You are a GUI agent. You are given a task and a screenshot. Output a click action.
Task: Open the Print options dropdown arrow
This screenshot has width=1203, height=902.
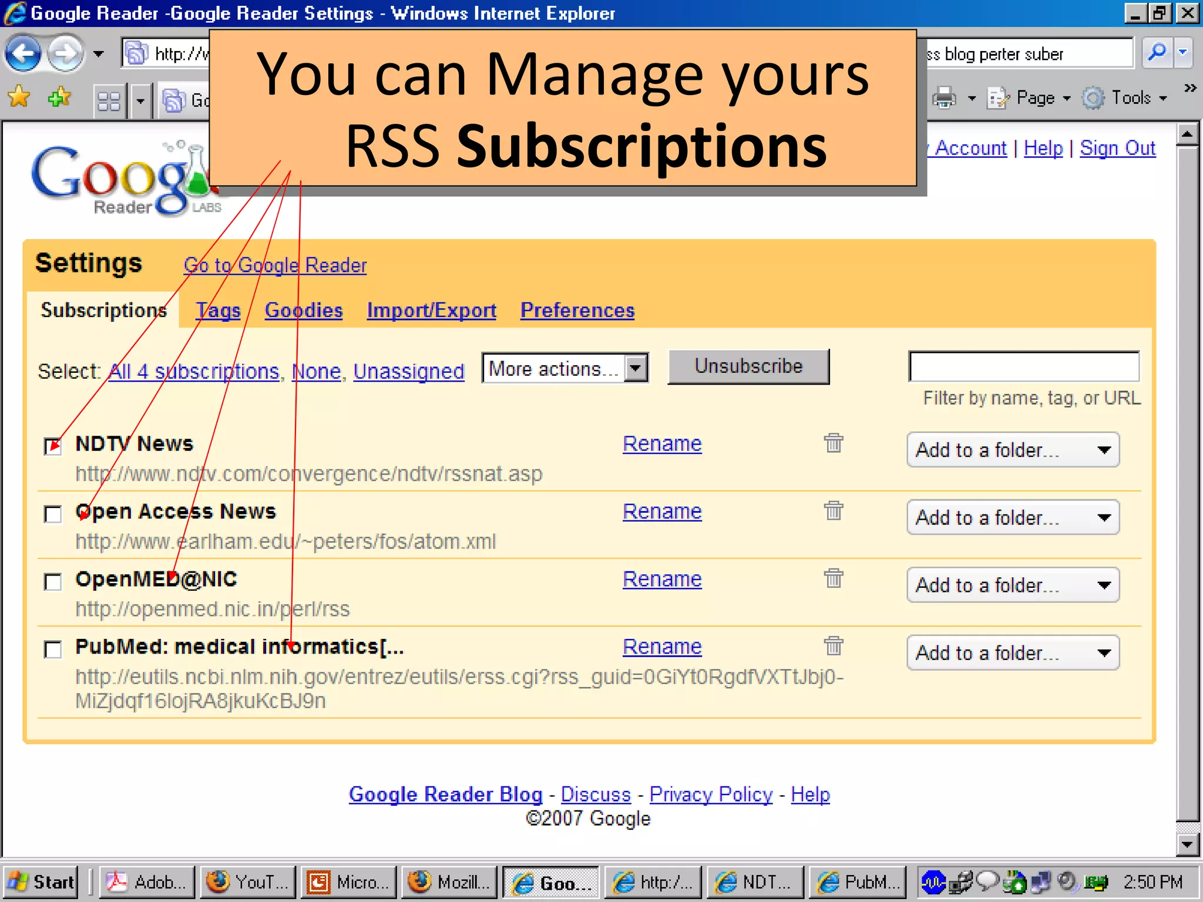(972, 99)
